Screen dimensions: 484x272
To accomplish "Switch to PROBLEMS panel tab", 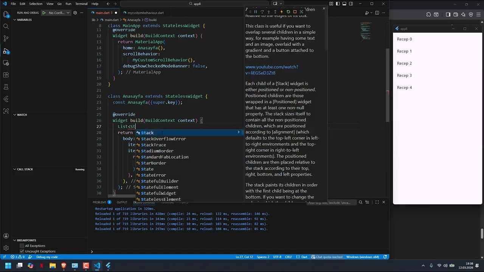I will click(x=102, y=202).
